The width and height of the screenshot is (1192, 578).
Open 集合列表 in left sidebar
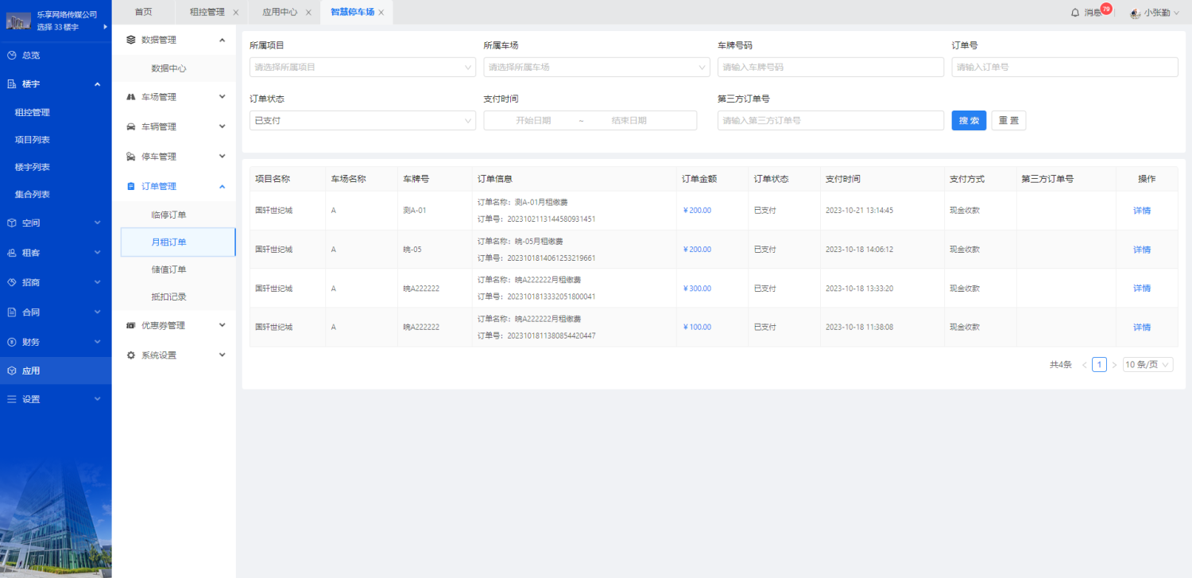click(x=33, y=194)
